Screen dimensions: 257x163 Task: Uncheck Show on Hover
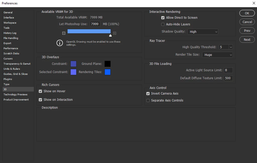tap(40, 91)
